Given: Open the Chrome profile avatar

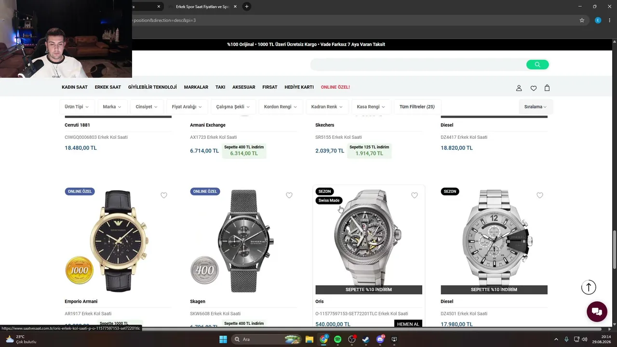Looking at the screenshot, I should (x=598, y=20).
